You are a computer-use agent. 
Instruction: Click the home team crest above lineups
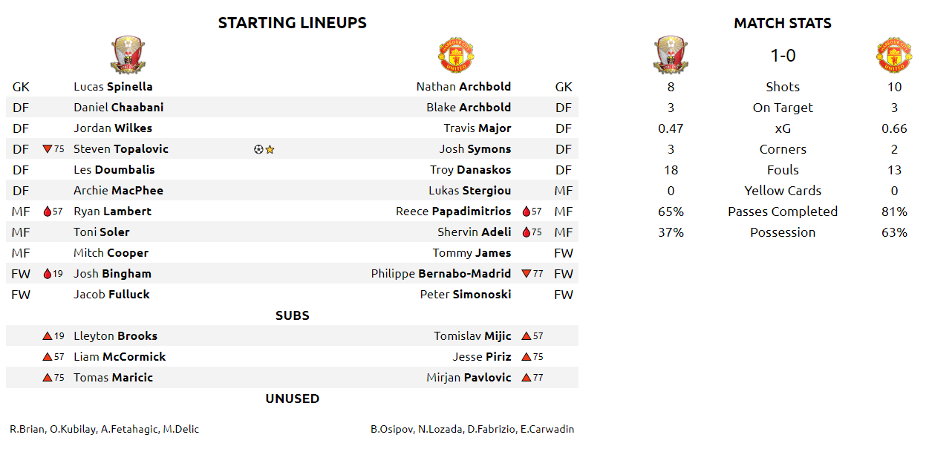point(128,55)
